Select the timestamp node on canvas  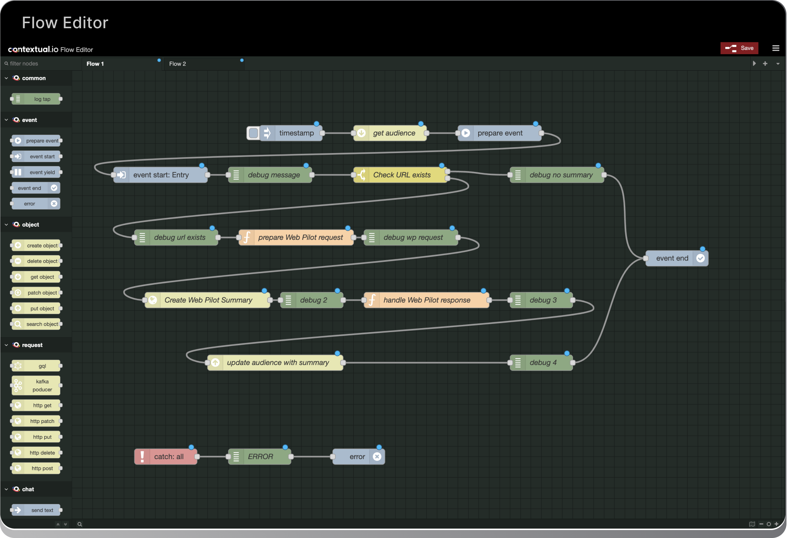pos(291,133)
